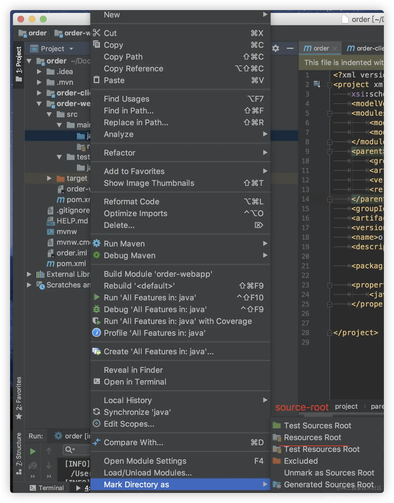Select Resources Root in submenu
The width and height of the screenshot is (394, 503).
(327, 437)
